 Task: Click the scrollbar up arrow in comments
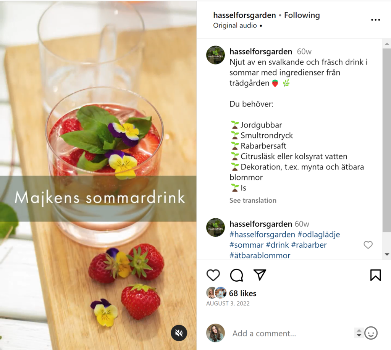coord(387,44)
